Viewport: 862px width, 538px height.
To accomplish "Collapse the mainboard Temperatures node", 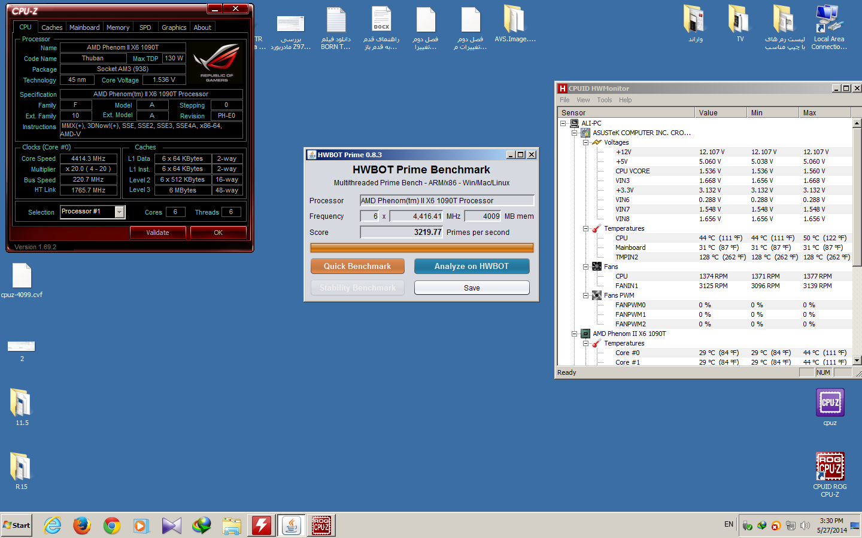I will 586,228.
